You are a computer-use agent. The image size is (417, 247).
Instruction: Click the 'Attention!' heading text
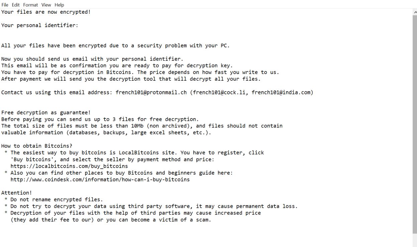click(x=17, y=193)
